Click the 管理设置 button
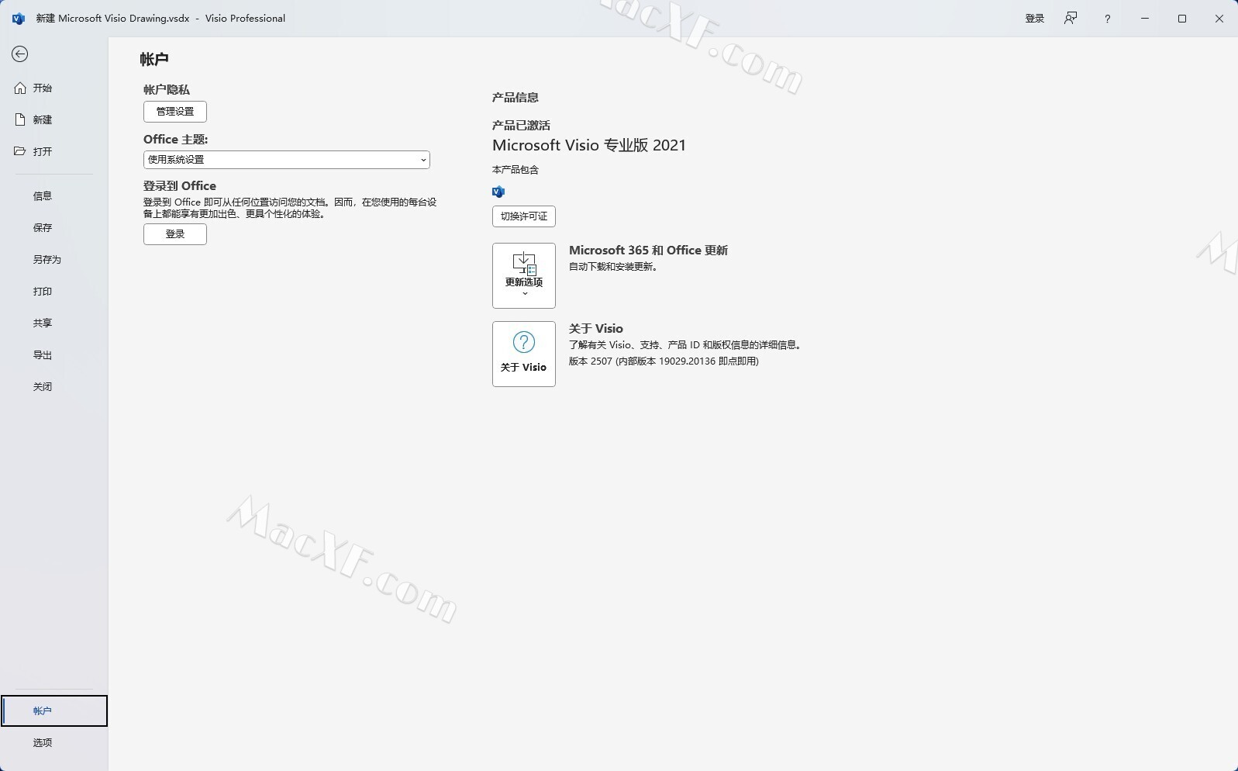Screen dimensions: 1238x771 point(175,112)
